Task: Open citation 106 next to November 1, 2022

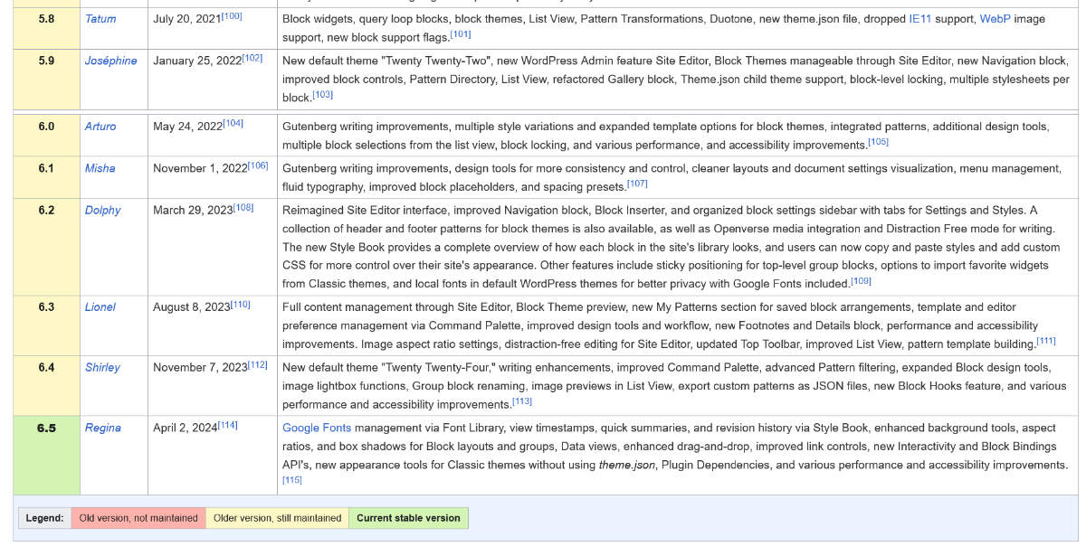Action: pos(258,165)
